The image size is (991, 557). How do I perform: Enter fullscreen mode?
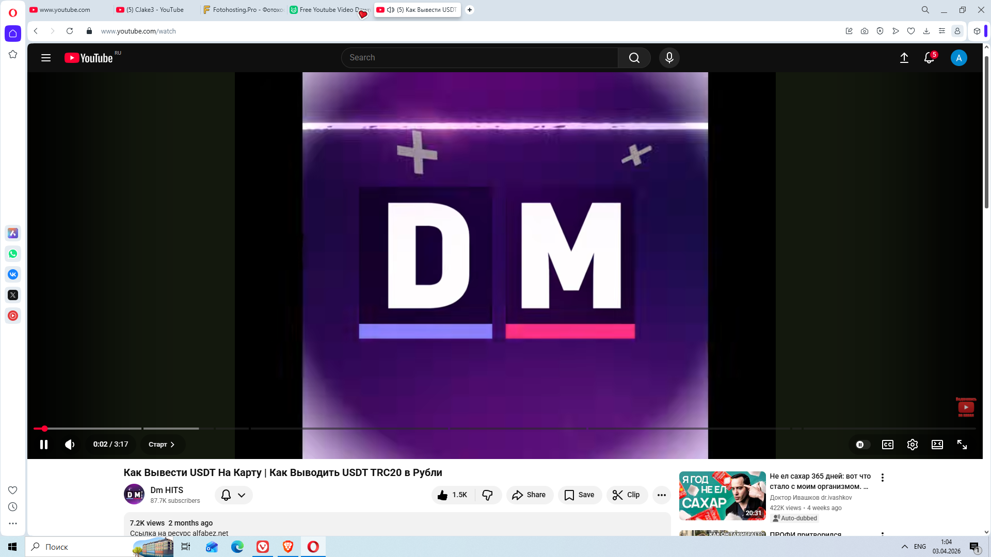coord(962,445)
